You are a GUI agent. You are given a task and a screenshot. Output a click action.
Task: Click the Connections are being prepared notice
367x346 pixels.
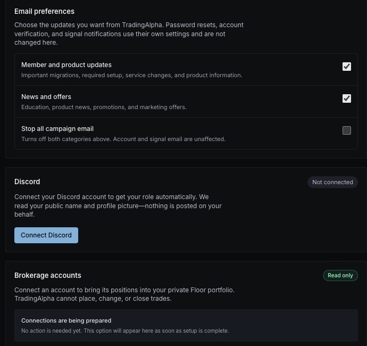[186, 325]
